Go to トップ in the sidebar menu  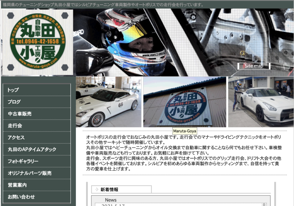coord(36,90)
